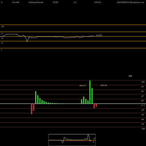Click the -60 label on the MR axis
This screenshot has width=146, height=146.
pyautogui.click(x=142, y=119)
